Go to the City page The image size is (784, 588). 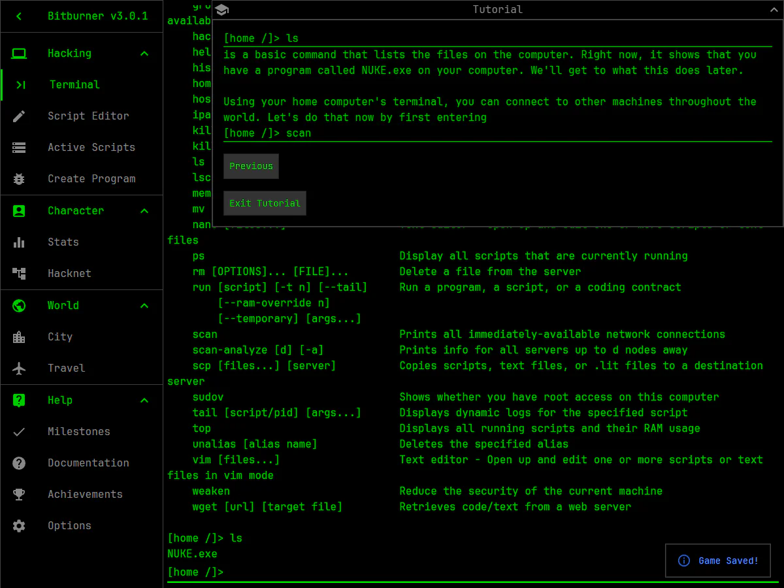click(82, 337)
